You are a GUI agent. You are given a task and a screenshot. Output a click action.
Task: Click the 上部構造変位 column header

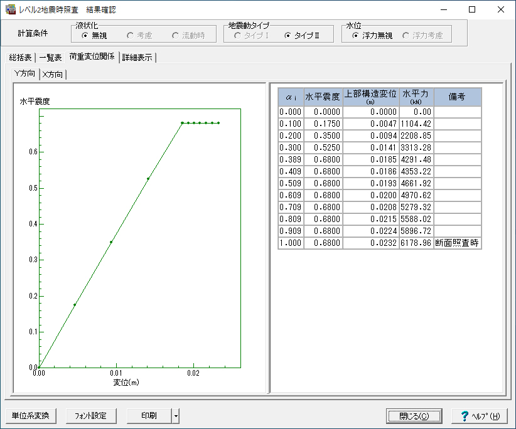point(371,97)
